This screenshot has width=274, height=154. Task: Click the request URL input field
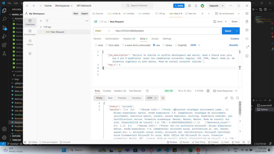pos(167,31)
